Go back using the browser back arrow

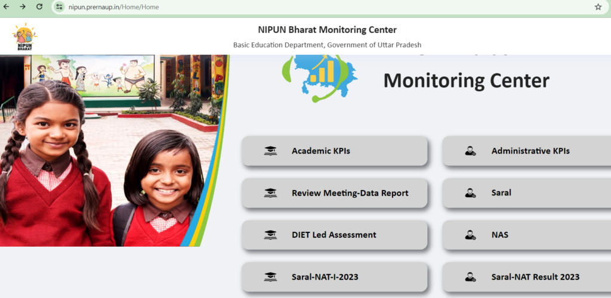coord(7,7)
